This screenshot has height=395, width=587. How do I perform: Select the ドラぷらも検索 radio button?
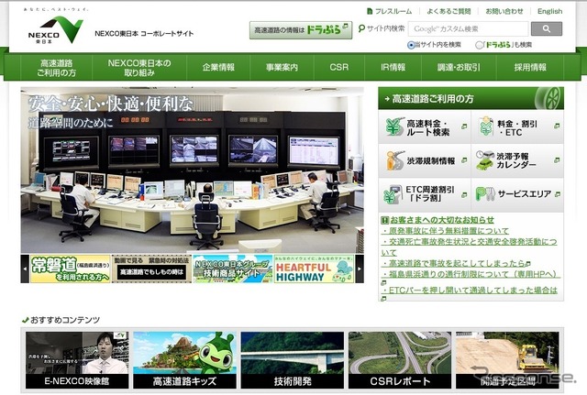click(x=479, y=45)
